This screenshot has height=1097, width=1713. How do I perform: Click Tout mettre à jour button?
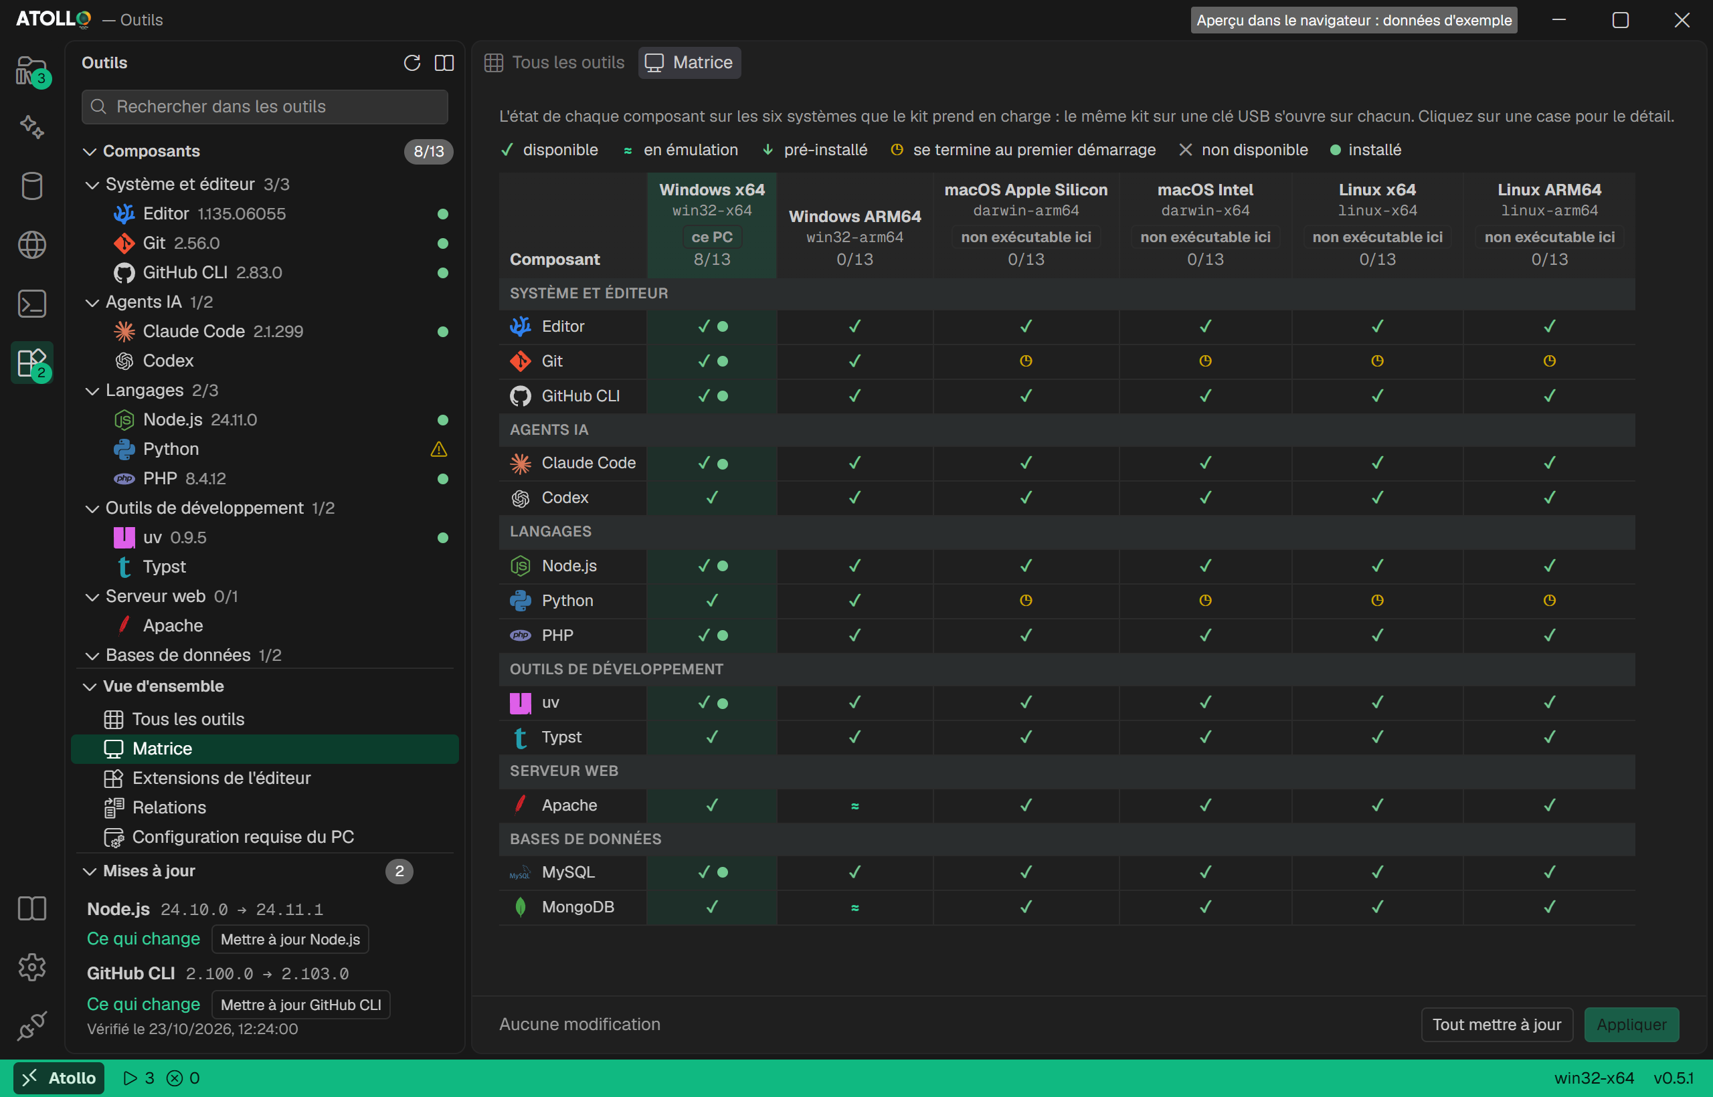(1496, 1024)
